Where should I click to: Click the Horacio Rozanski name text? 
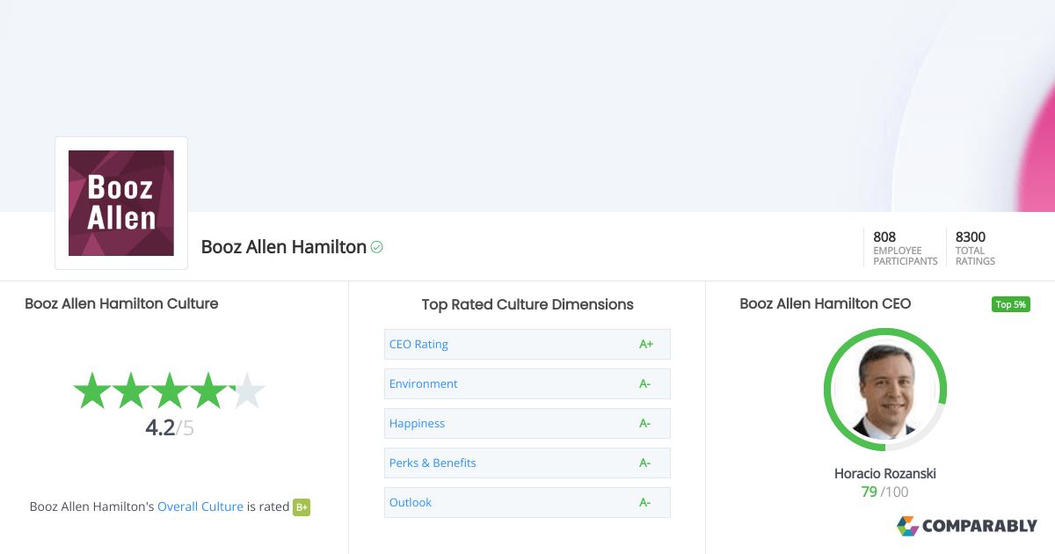click(885, 473)
